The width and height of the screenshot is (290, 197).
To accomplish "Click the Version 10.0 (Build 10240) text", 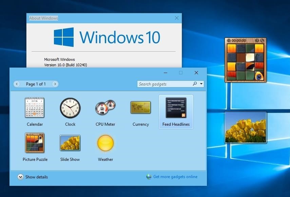I will tap(65, 65).
